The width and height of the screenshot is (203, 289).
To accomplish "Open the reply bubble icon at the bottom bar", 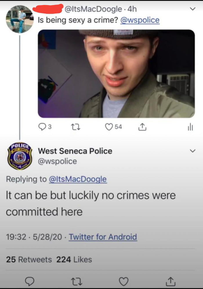I will (x=30, y=281).
